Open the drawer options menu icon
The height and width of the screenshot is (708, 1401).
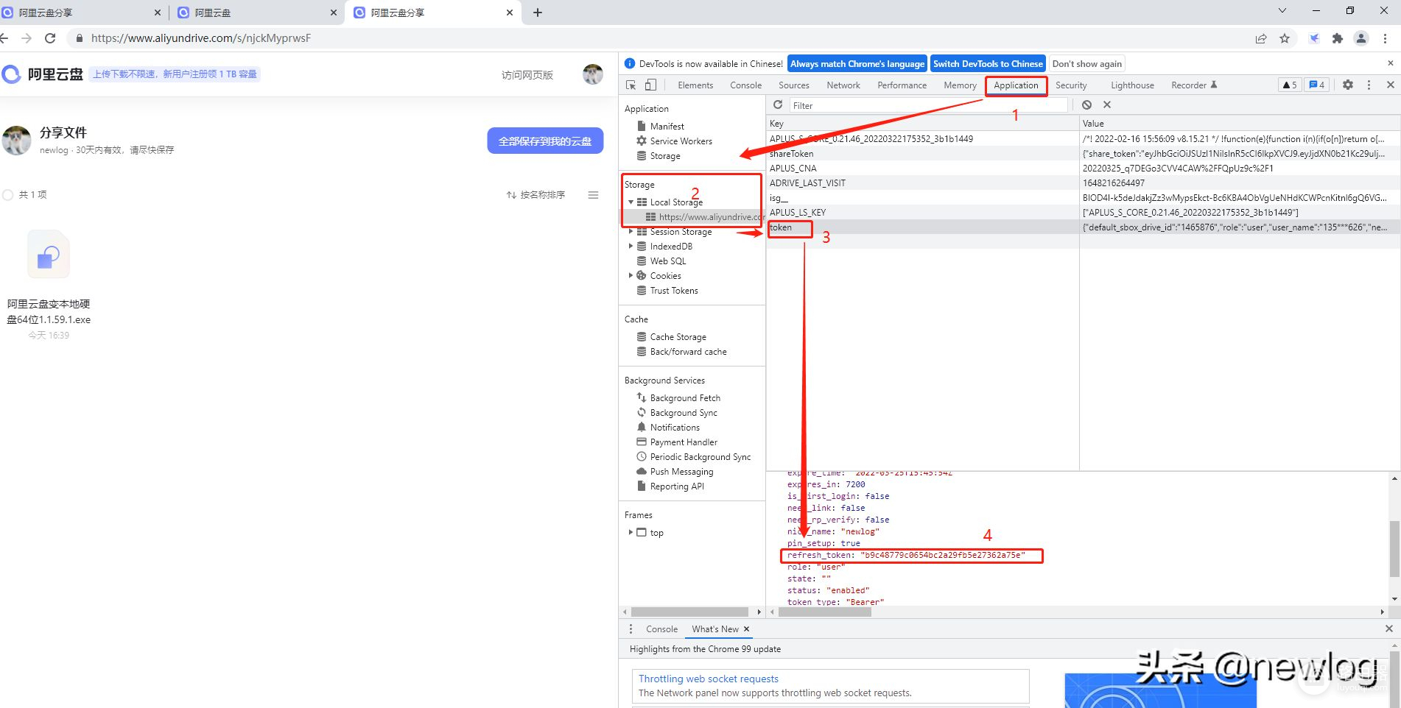pos(631,629)
